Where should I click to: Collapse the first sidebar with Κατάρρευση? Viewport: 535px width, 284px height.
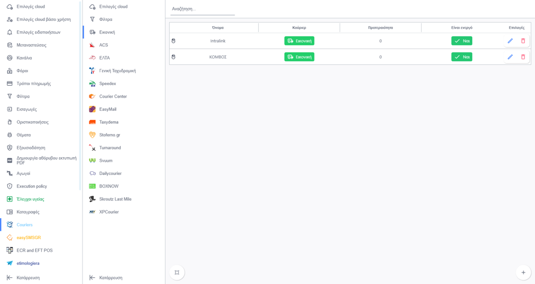click(x=28, y=278)
